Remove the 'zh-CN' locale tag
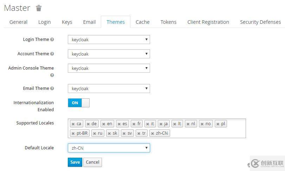Viewport: 285px width, 171px height. pyautogui.click(x=152, y=133)
